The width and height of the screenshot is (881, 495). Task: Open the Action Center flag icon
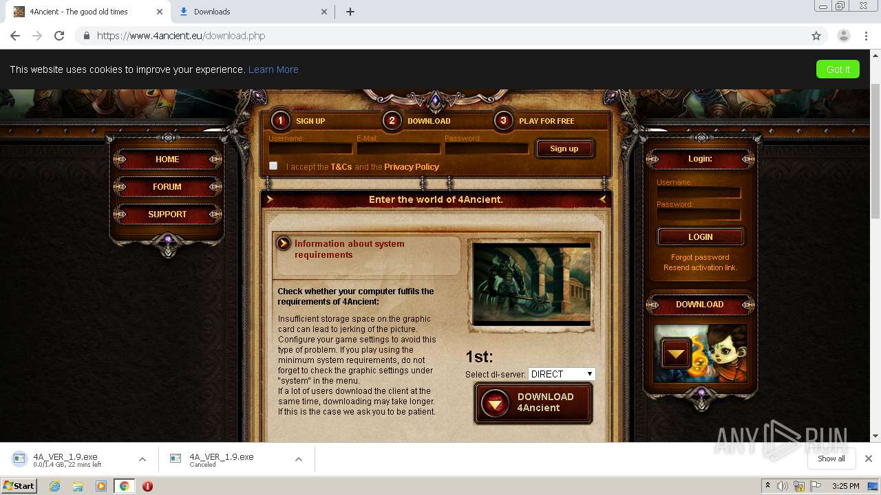(815, 486)
